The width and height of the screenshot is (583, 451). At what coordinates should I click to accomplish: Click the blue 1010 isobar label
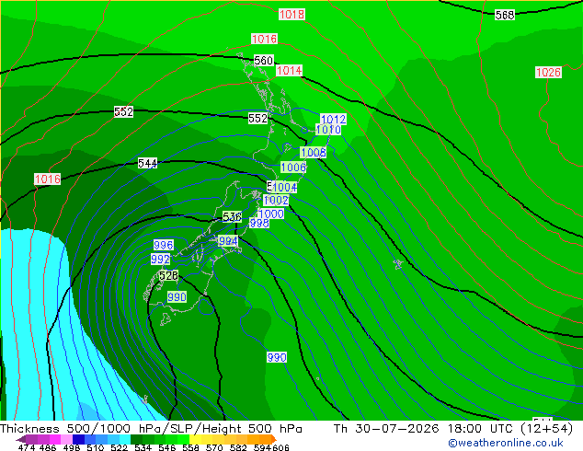328,130
